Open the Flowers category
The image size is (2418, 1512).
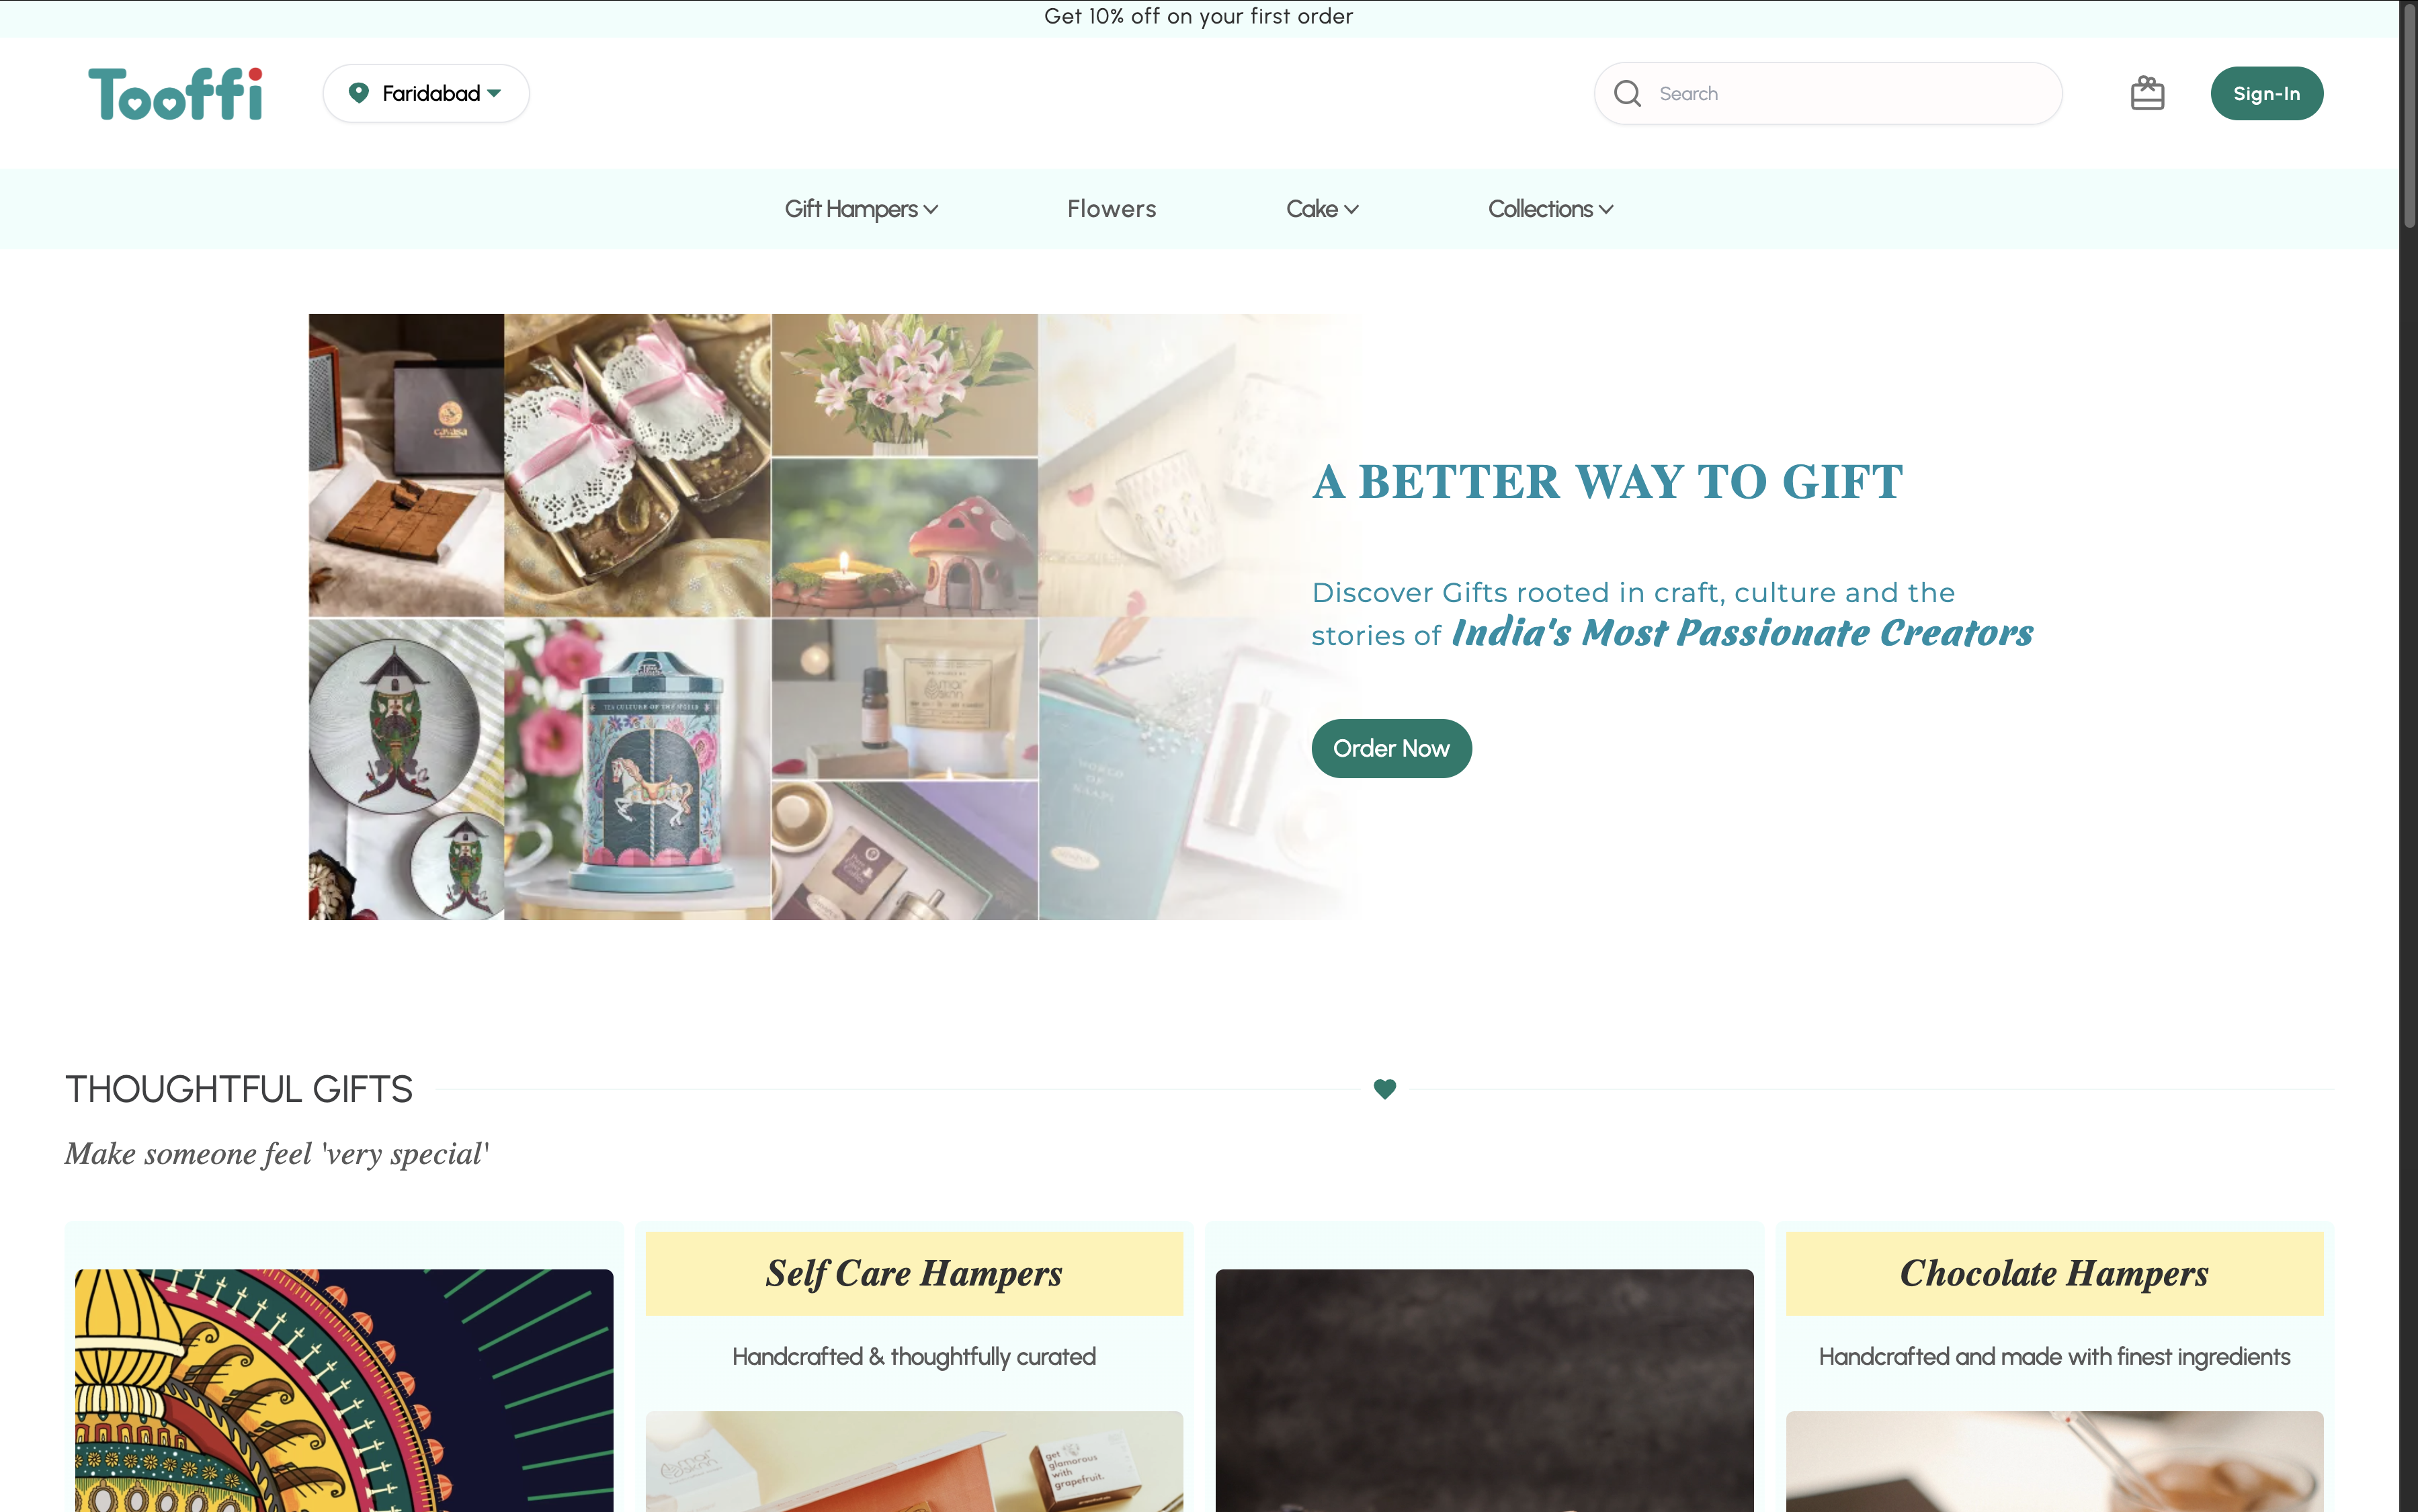click(x=1111, y=209)
